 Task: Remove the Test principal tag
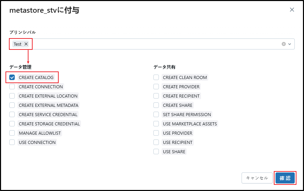click(26, 44)
